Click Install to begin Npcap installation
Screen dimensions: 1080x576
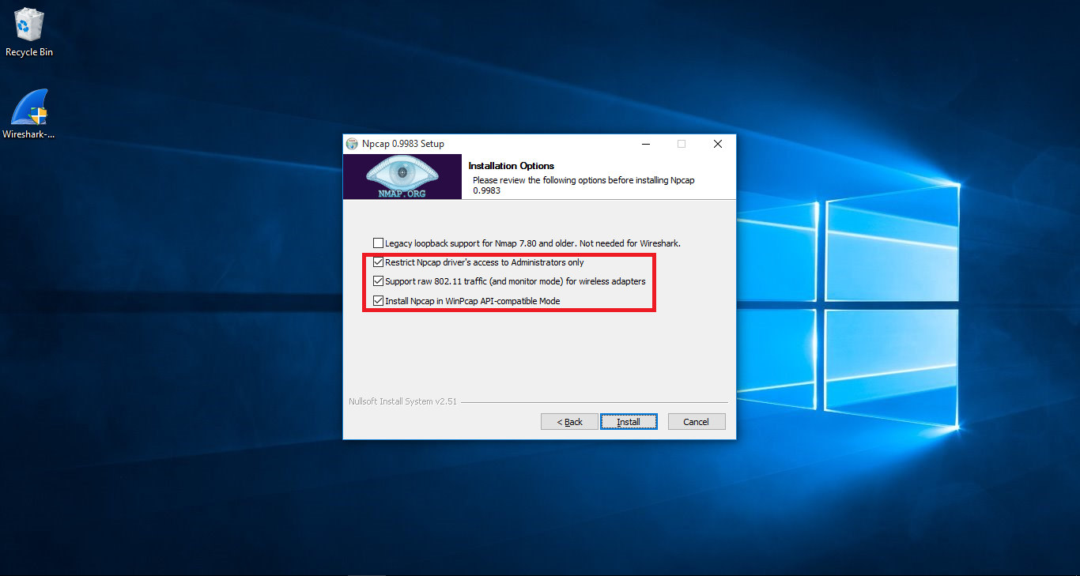pos(629,422)
